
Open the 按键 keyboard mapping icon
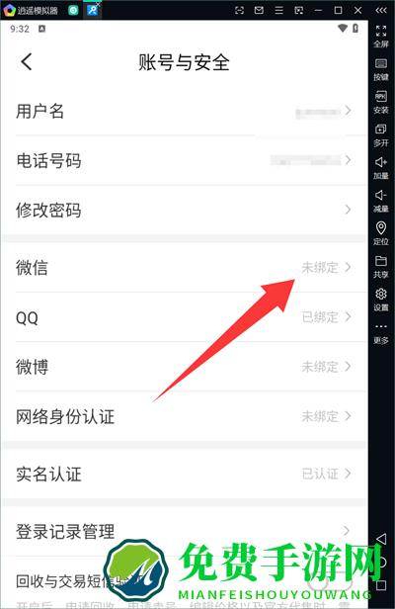point(380,63)
